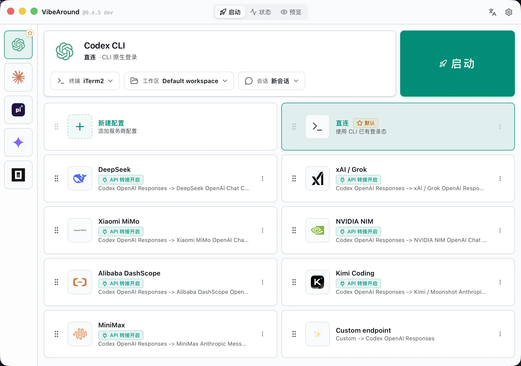Click 'Codex CLI' heading text
The image size is (521, 366).
pyautogui.click(x=105, y=46)
